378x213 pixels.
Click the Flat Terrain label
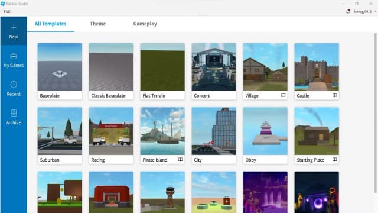[x=154, y=96]
